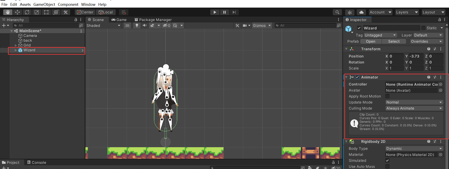This screenshot has width=449, height=169.
Task: Toggle the 2D scene view mode
Action: [x=127, y=26]
